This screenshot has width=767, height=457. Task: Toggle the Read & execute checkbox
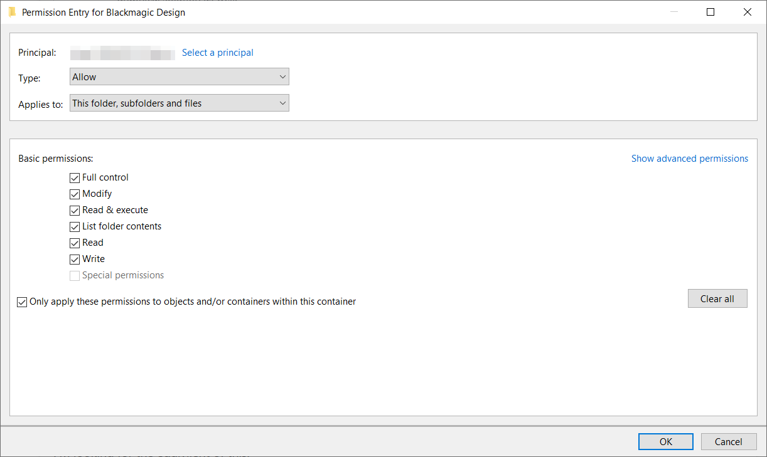[x=75, y=211]
